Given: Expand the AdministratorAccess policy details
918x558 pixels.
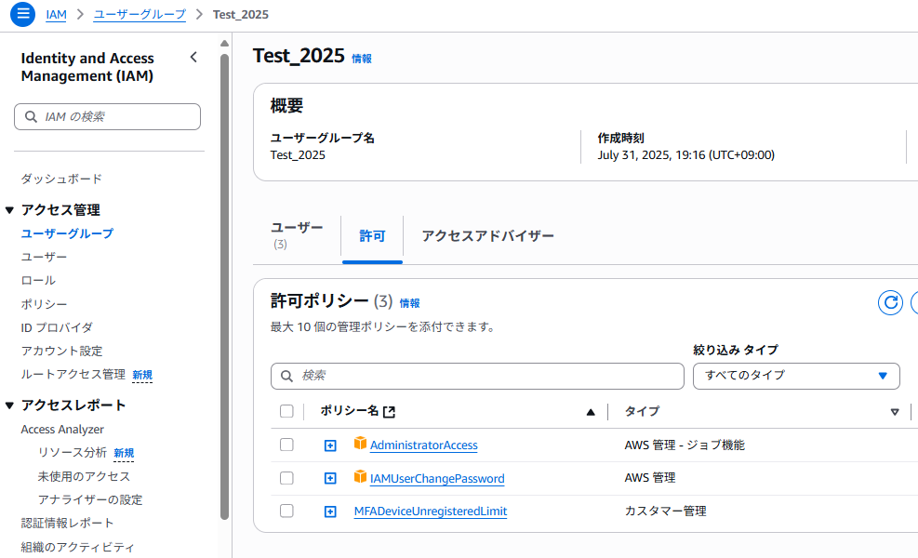Looking at the screenshot, I should pos(330,445).
